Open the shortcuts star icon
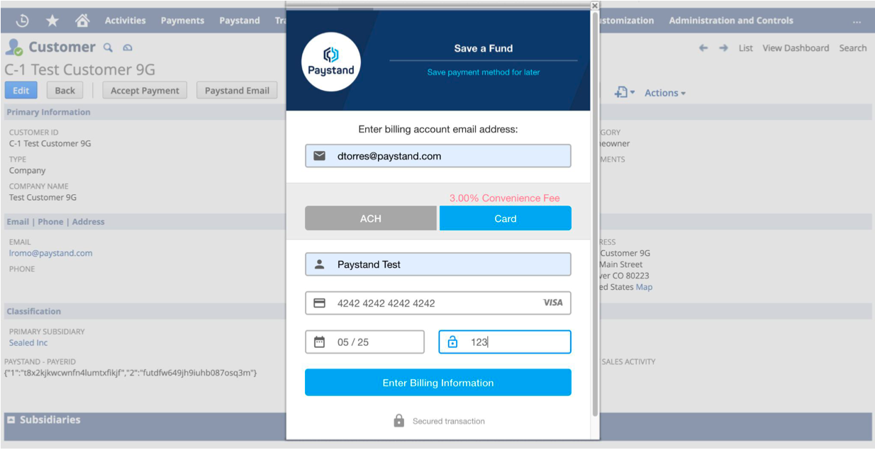Screen dimensions: 875x450 click(52, 21)
